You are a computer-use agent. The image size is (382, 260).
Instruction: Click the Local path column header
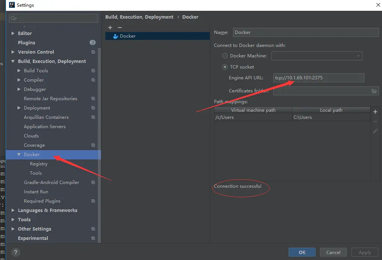pos(331,110)
